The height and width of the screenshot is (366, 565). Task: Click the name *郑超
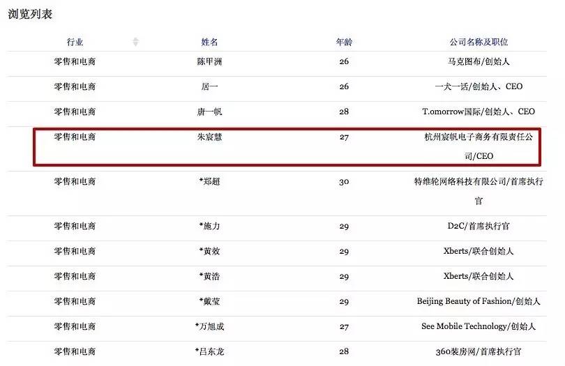tap(210, 181)
